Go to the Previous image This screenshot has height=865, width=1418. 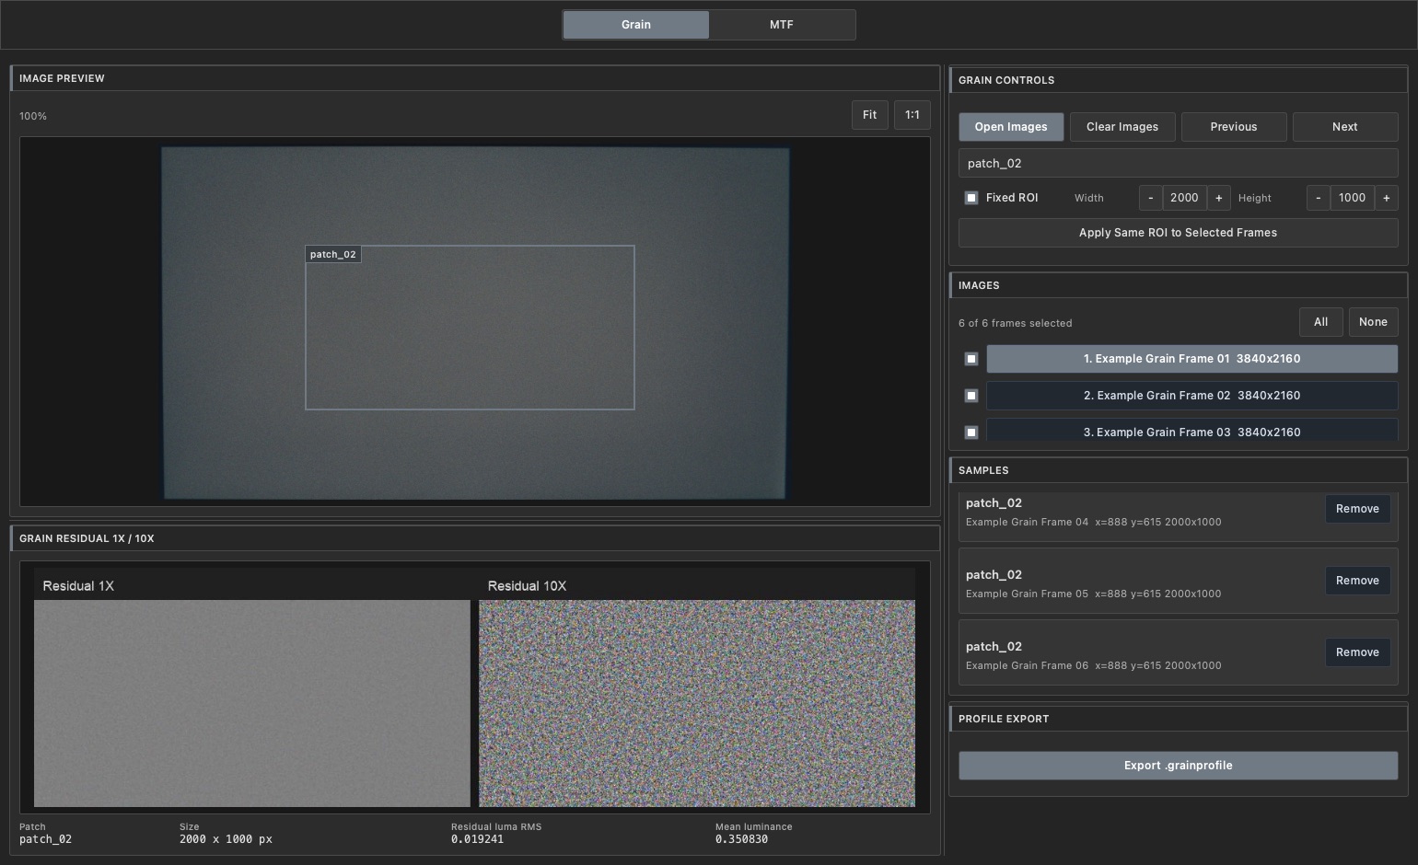(1234, 127)
